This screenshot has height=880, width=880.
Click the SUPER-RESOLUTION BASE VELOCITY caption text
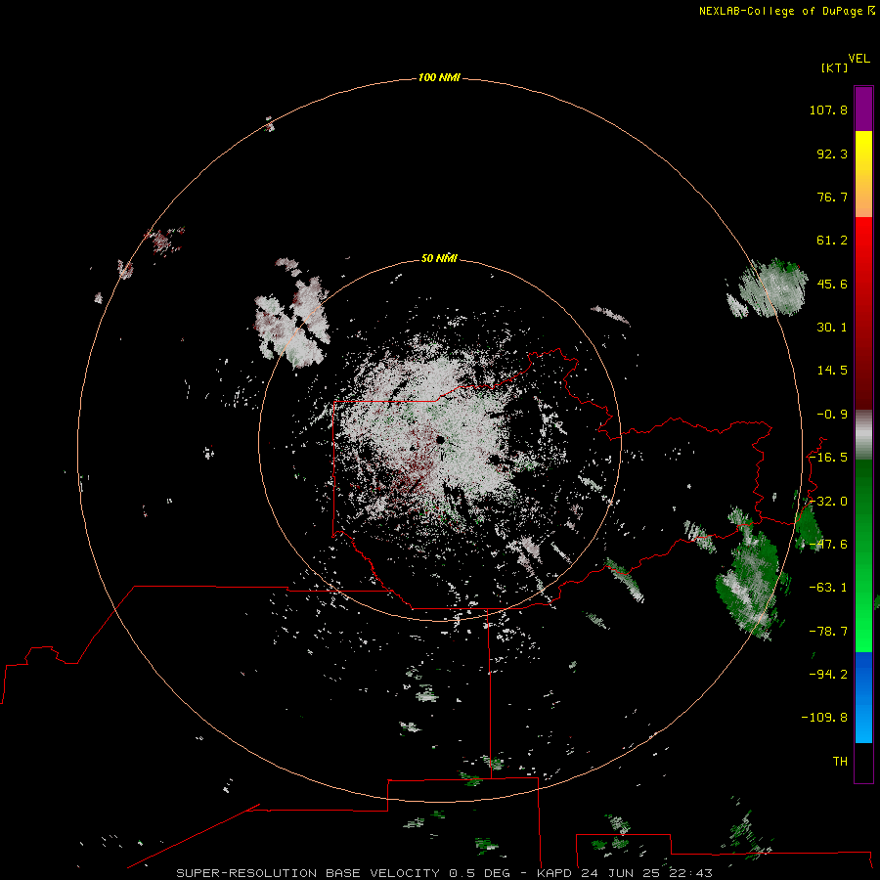(308, 873)
